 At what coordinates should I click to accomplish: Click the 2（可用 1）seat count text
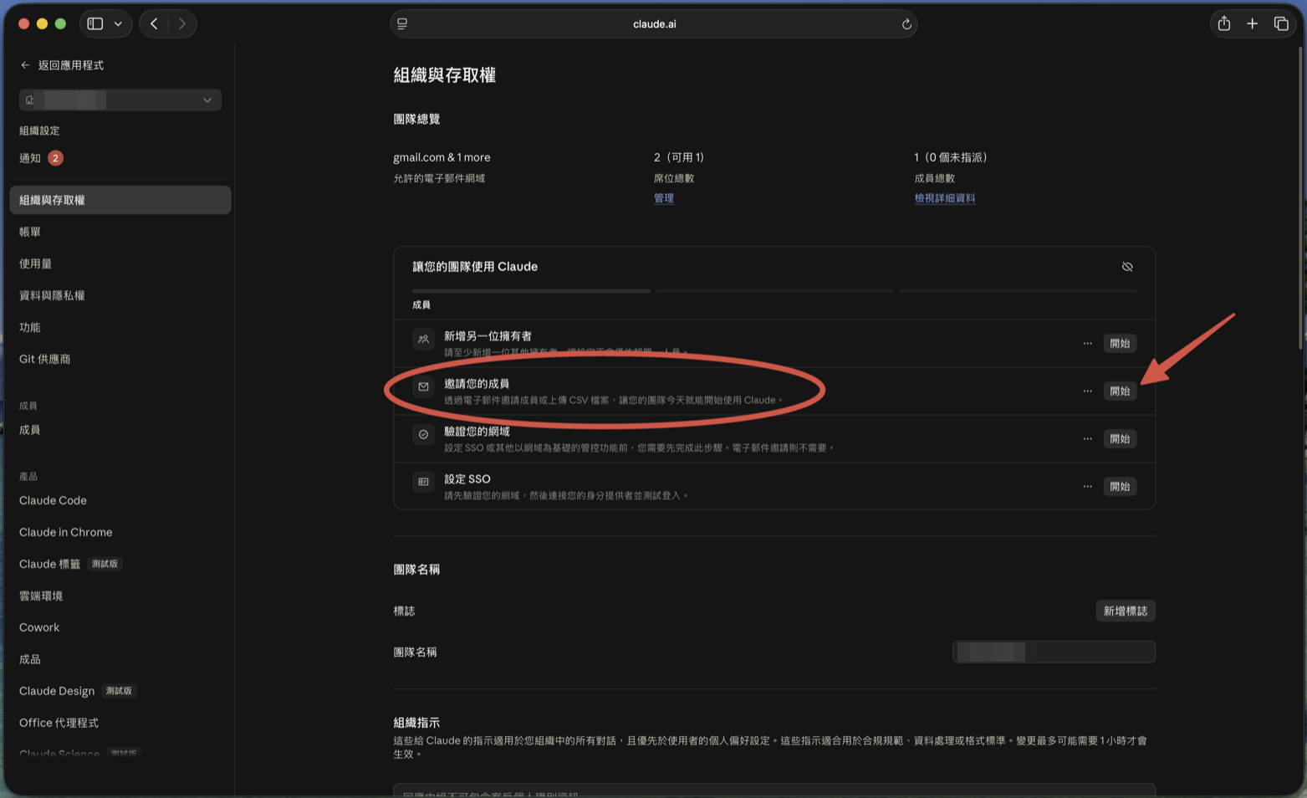coord(679,157)
